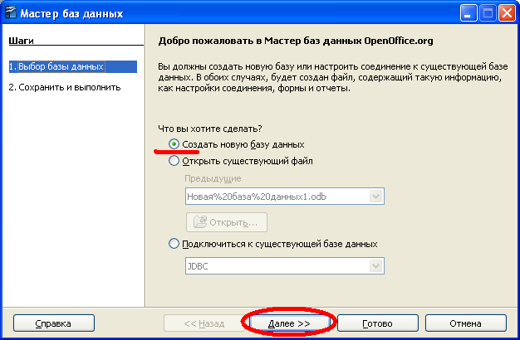Click the JDBC combo box field
Screen dimensions: 520x340
pos(285,266)
